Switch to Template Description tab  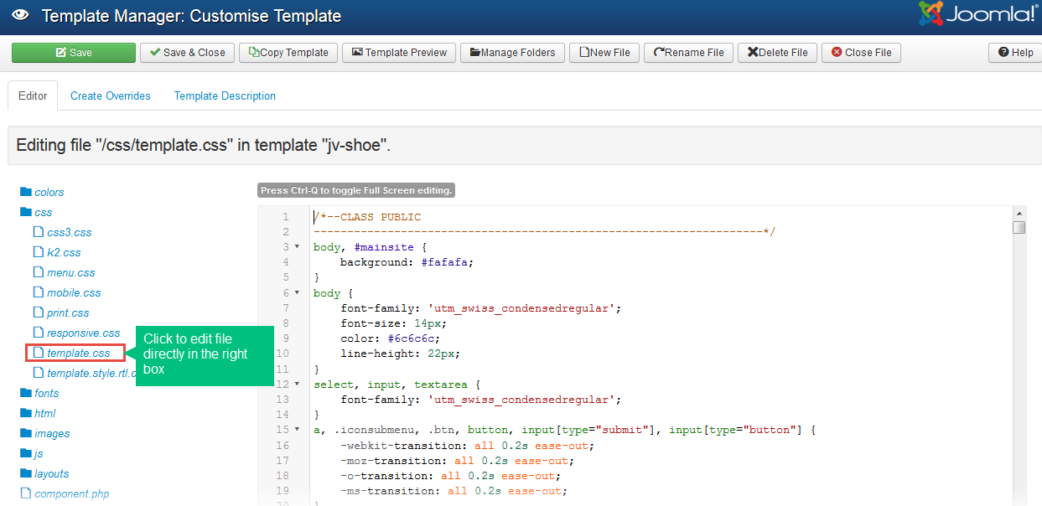tap(225, 96)
